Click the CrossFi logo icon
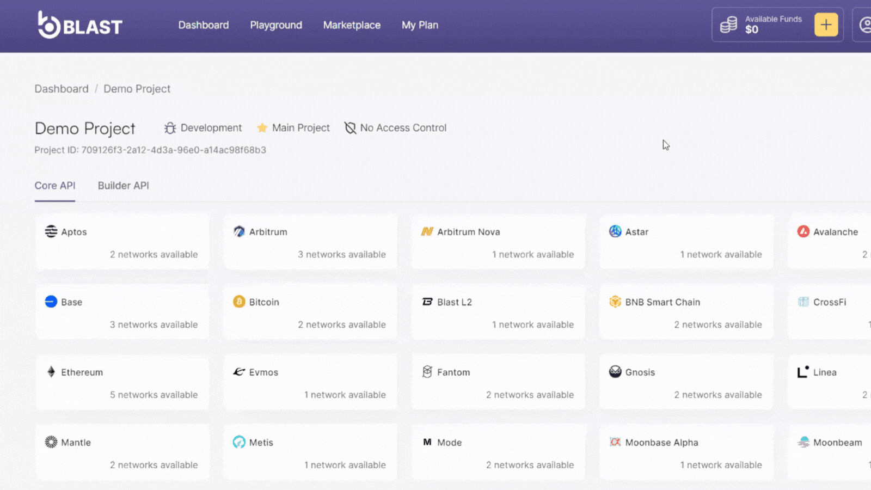Viewport: 871px width, 490px height. [803, 302]
